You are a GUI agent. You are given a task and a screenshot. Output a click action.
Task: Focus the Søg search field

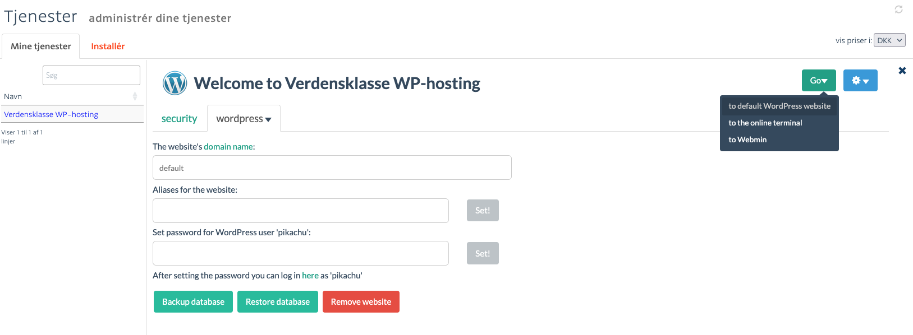tap(91, 75)
